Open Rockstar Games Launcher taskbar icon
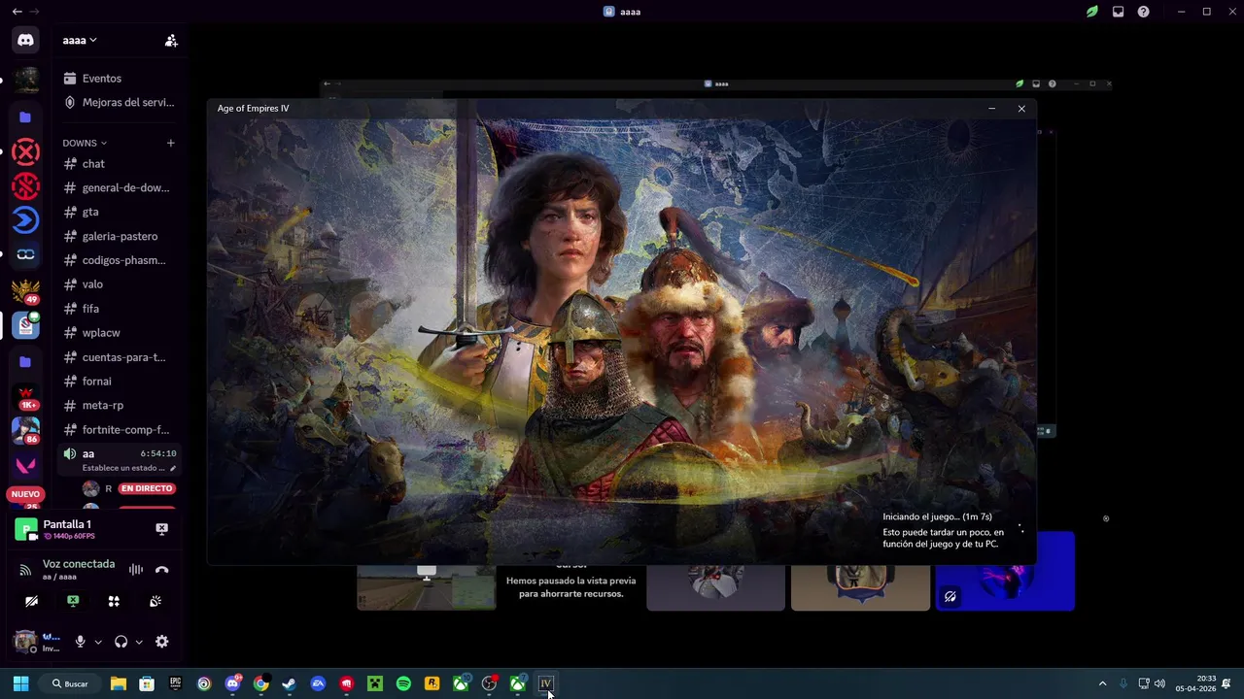Image resolution: width=1244 pixels, height=699 pixels. 432,683
